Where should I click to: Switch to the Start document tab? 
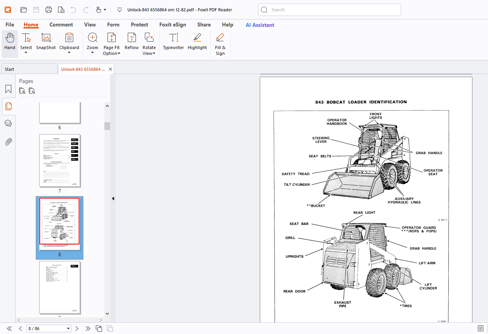29,69
